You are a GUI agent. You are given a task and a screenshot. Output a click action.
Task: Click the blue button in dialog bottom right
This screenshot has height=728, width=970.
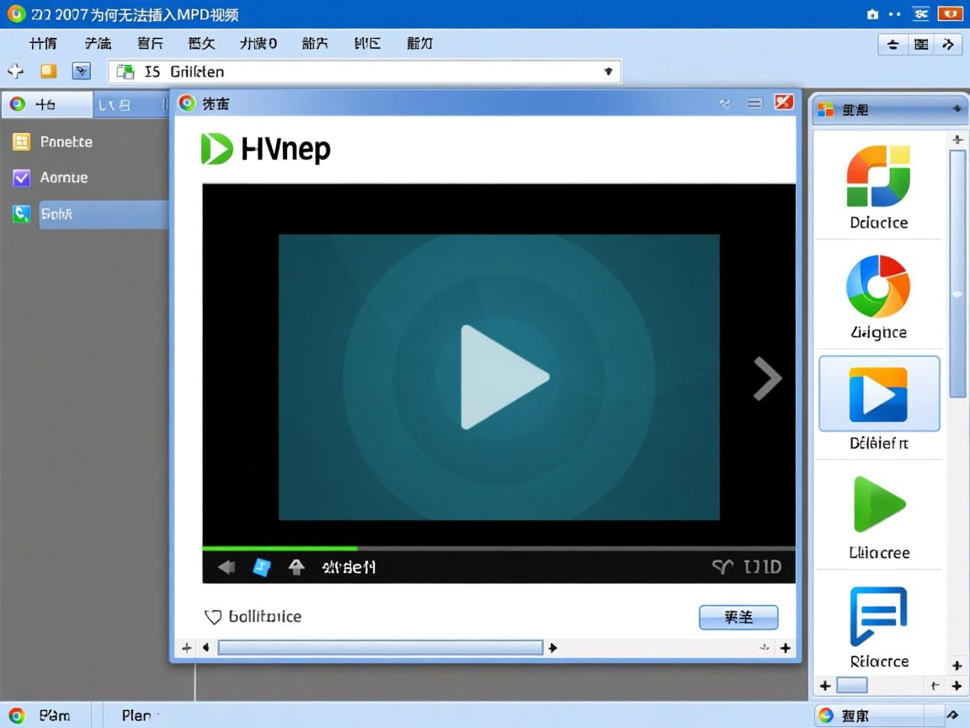[x=738, y=617]
